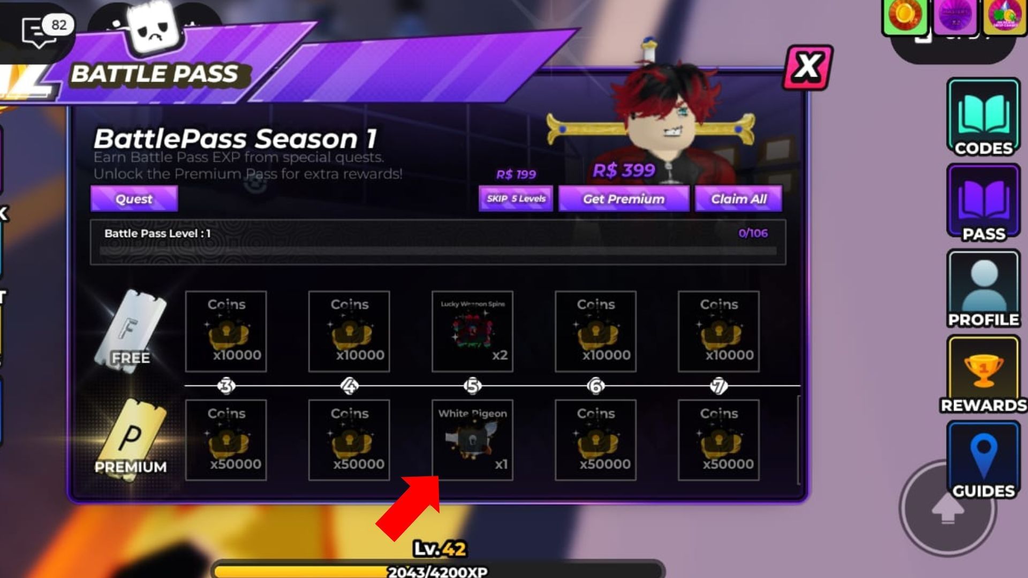Screen dimensions: 1028x578
Task: Click the Battle Pass Level progress bar
Action: tap(438, 242)
